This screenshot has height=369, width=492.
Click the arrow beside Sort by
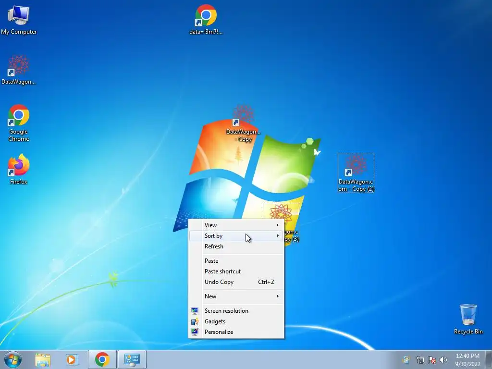(x=277, y=235)
